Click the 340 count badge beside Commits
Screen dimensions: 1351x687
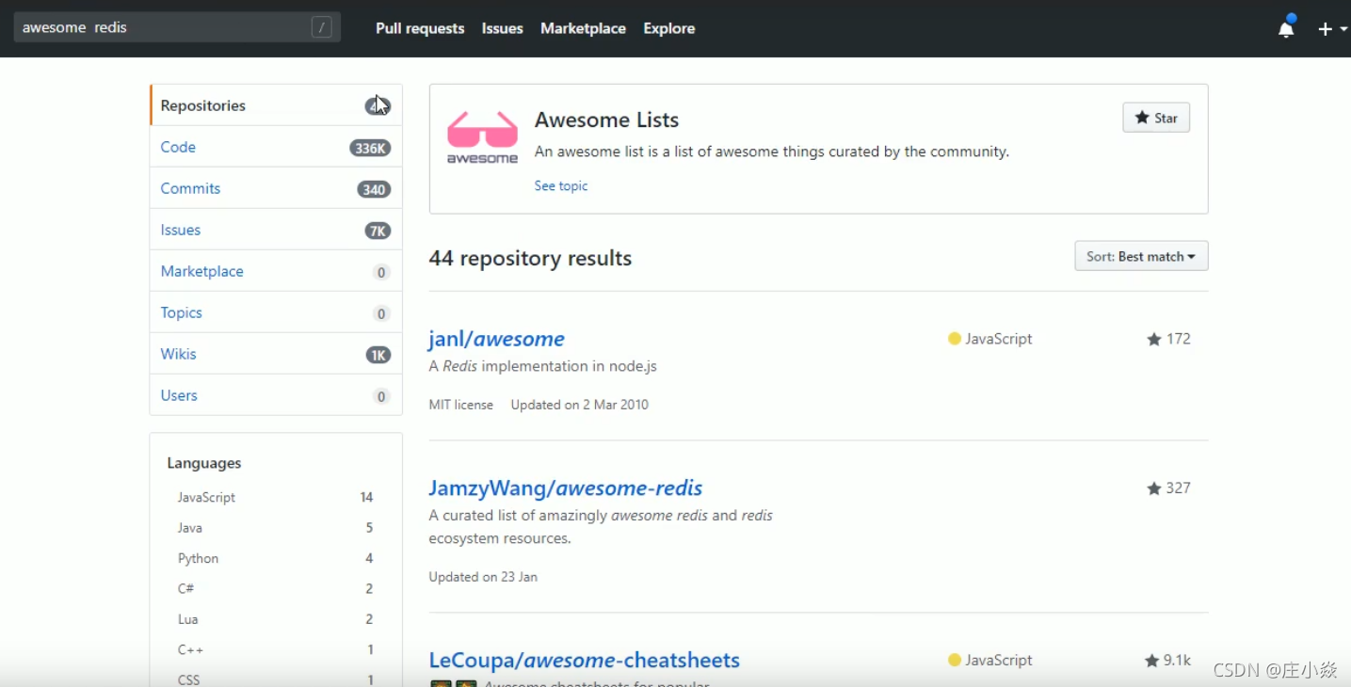pos(374,189)
